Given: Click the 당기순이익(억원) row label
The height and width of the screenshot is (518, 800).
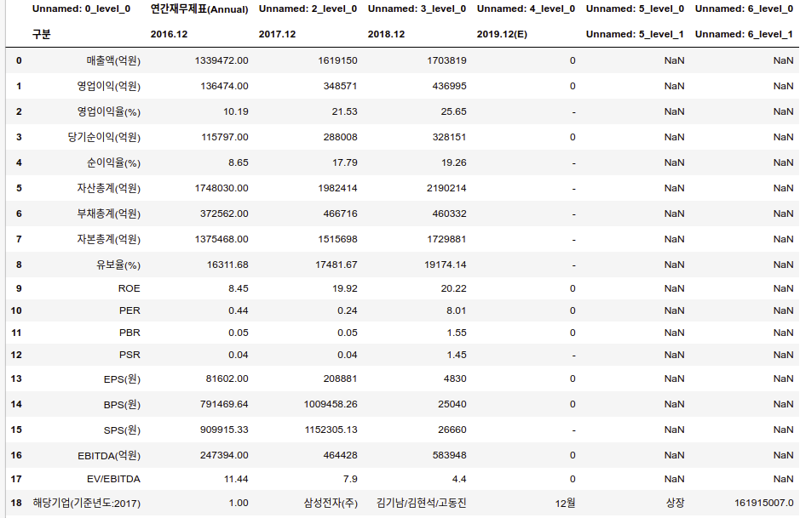Looking at the screenshot, I should coord(104,137).
